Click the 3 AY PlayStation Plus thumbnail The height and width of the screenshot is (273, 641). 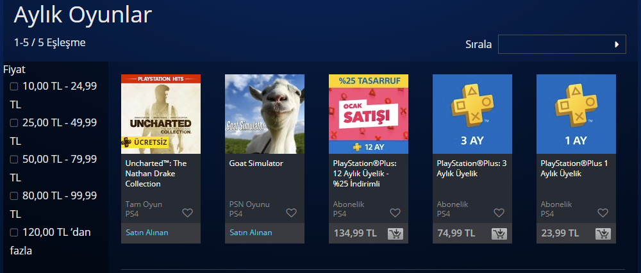(472, 114)
